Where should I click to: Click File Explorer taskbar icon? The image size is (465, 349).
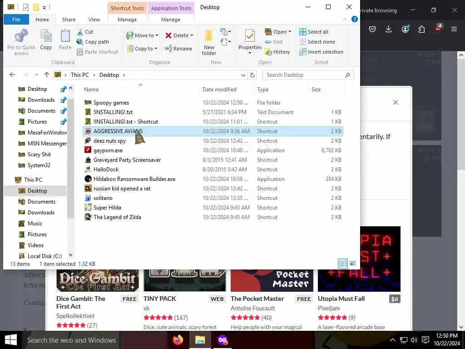(x=200, y=340)
